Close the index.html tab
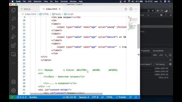182x102 pixels. click(60, 9)
